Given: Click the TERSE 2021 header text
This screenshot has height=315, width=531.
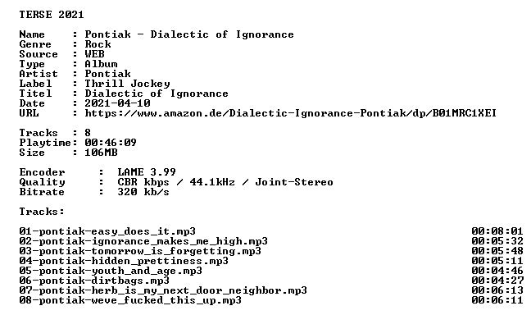Looking at the screenshot, I should (x=51, y=15).
